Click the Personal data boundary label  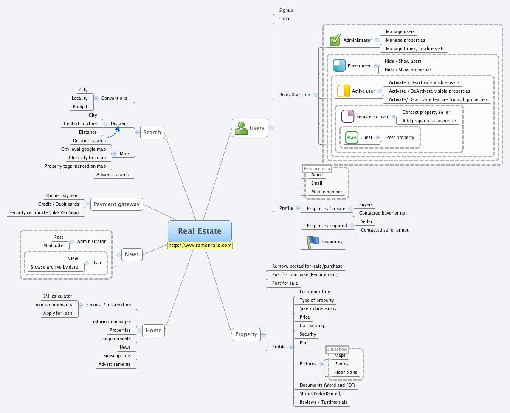[x=317, y=169]
